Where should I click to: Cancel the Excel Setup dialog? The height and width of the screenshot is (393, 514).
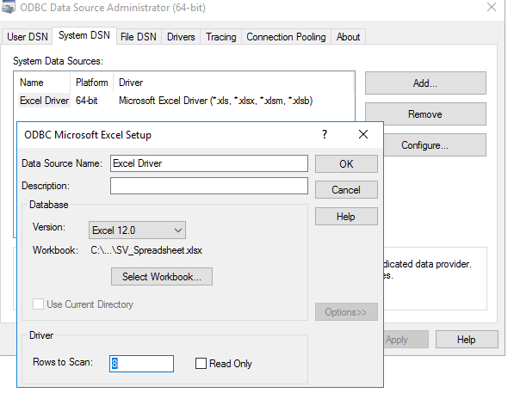346,190
